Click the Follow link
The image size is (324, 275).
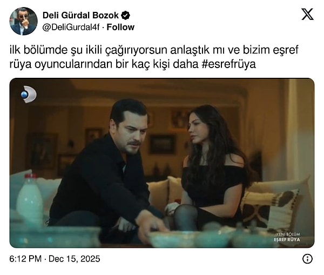click(x=120, y=28)
